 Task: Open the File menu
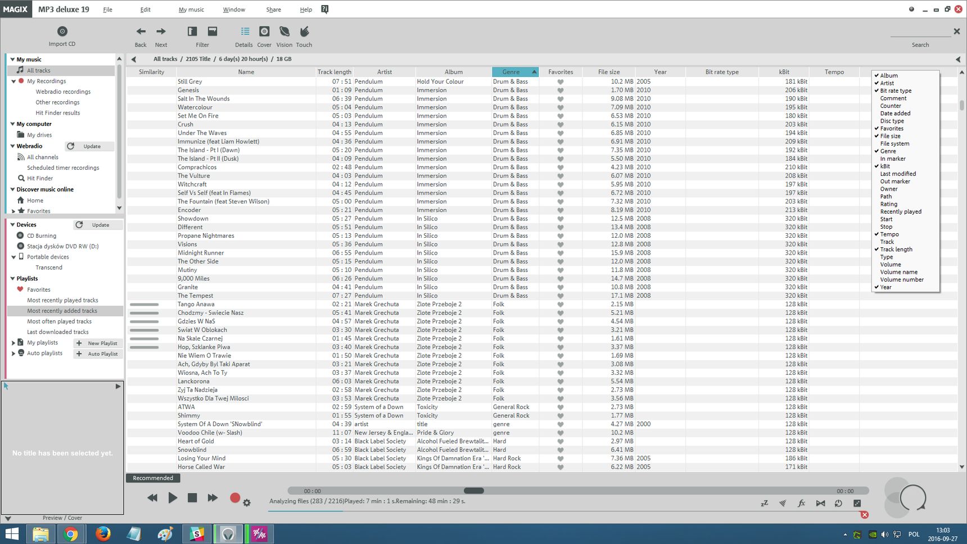107,10
